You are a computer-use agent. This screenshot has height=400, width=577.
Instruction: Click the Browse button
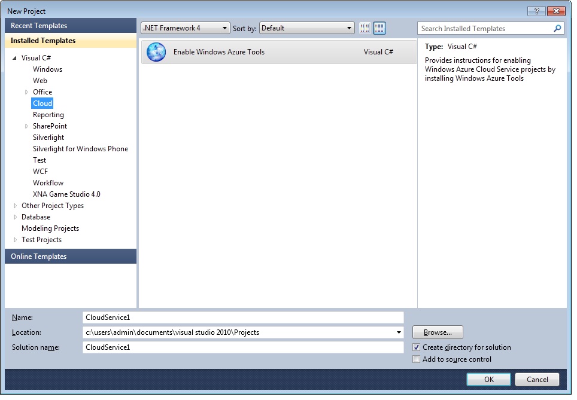coord(438,332)
